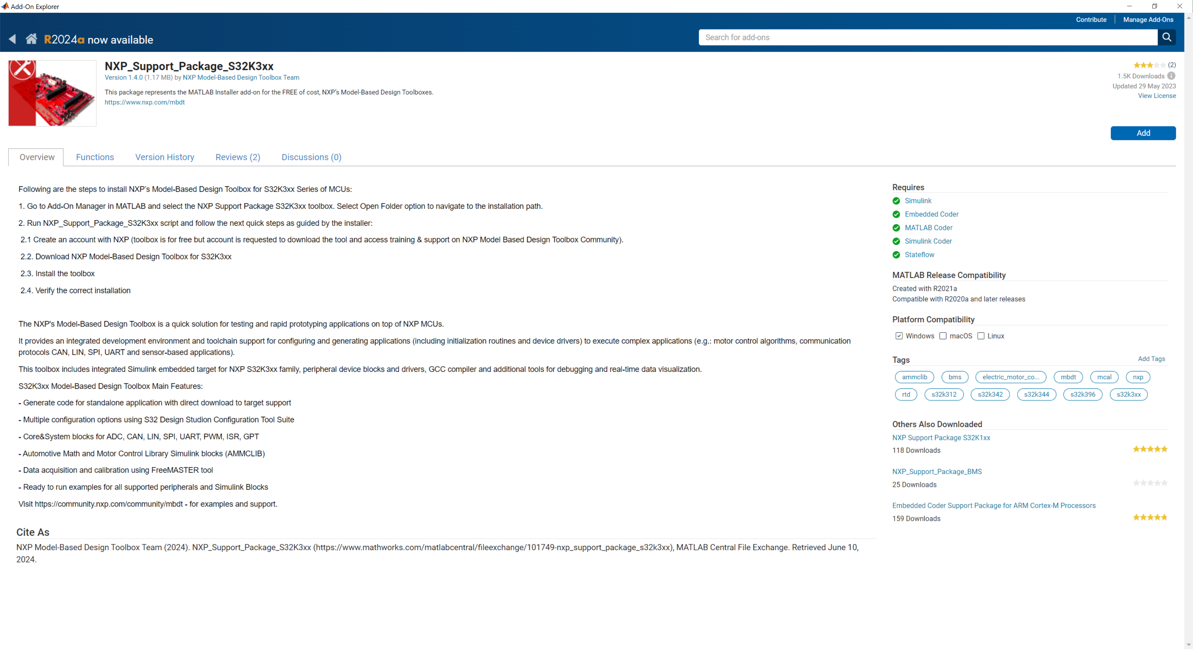Open the Reviews (2) tab

point(238,157)
